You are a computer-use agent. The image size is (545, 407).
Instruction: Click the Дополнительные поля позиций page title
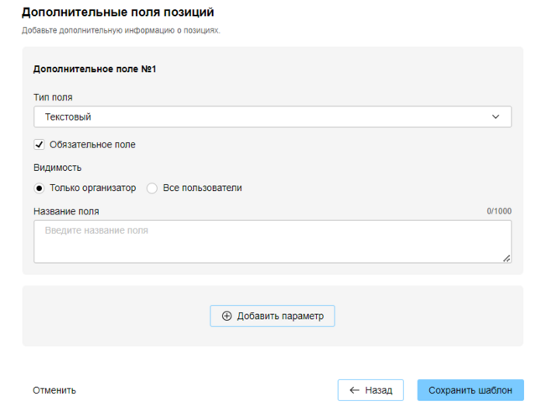point(117,13)
